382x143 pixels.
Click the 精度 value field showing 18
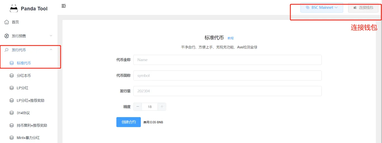[150, 107]
